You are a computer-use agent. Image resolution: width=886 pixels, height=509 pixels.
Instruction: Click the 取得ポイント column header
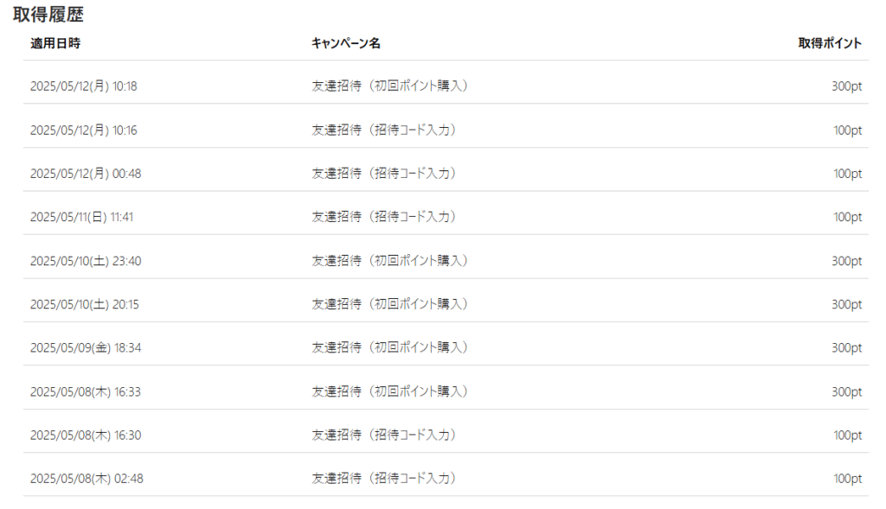(830, 43)
